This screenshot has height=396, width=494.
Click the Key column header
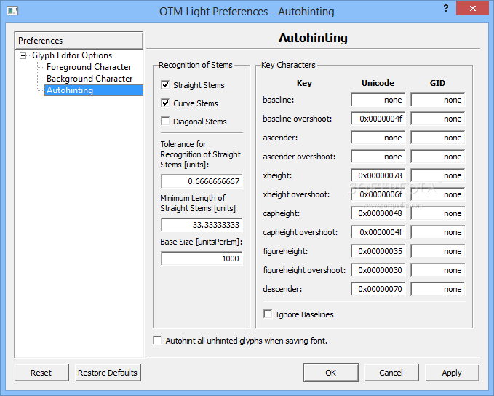(304, 83)
